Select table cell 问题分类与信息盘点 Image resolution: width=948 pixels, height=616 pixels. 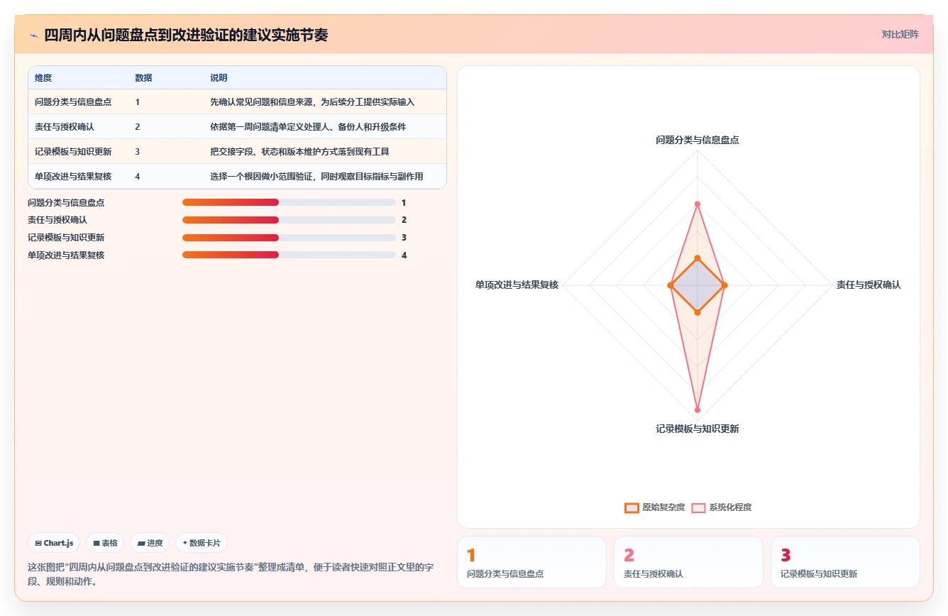[73, 102]
